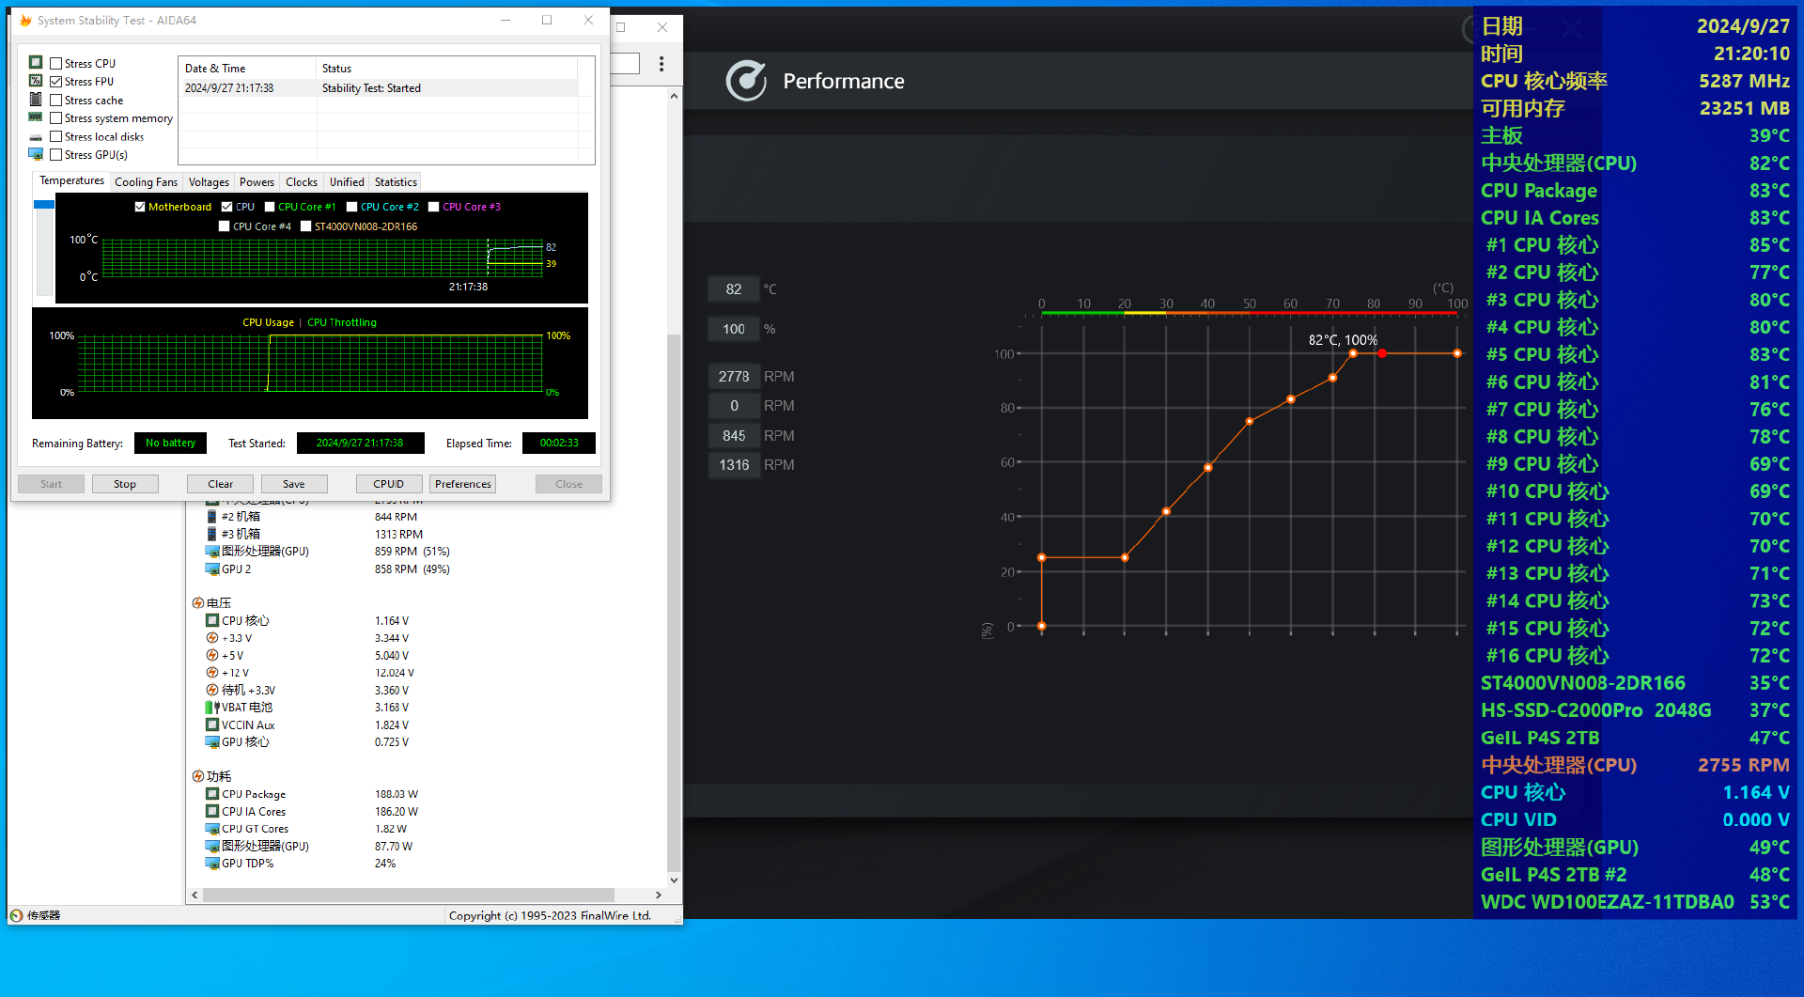Viewport: 1804px width, 997px height.
Task: Click the 电压 voltage group icon
Action: (198, 603)
